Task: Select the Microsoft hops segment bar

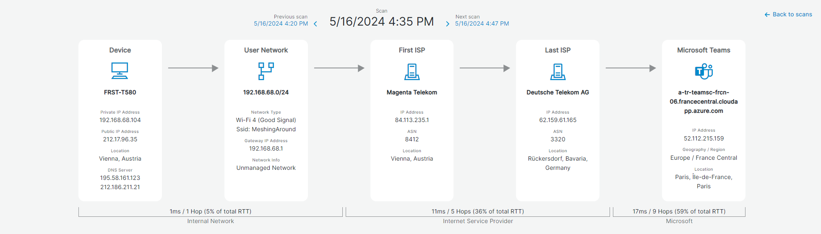Action: tap(679, 212)
